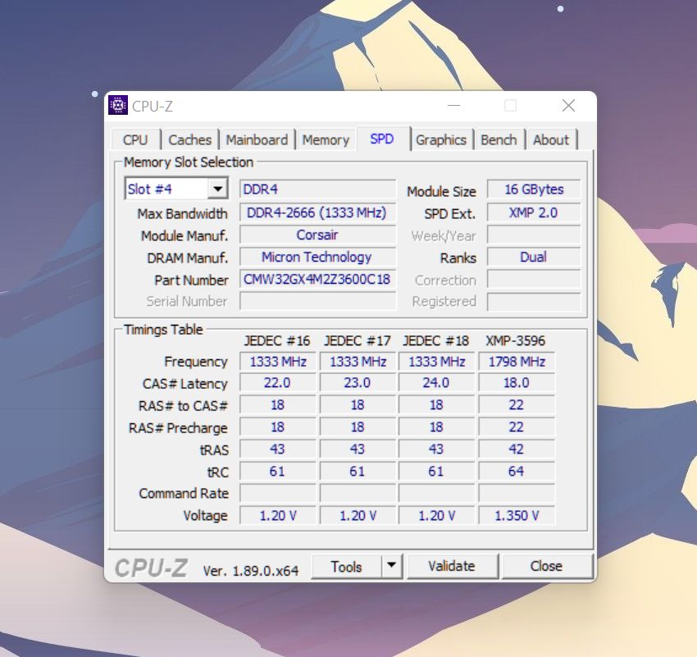Viewport: 697px width, 657px height.
Task: Select the part number CMW32GX4M2Z3600C18
Action: pos(317,279)
